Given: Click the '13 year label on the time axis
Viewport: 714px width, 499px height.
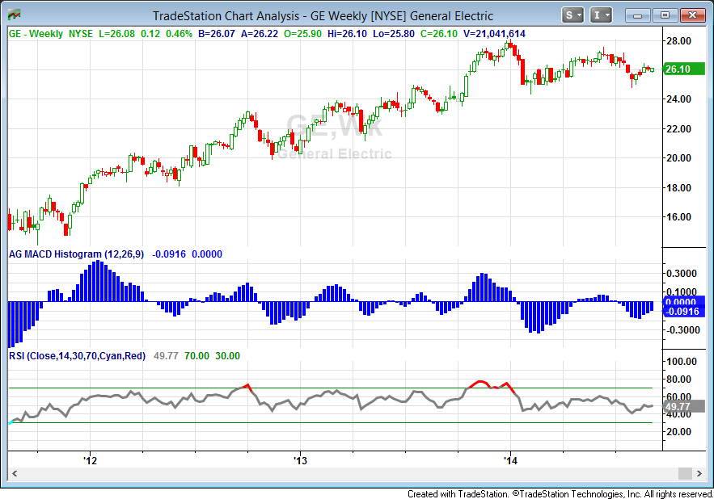Looking at the screenshot, I should click(300, 460).
